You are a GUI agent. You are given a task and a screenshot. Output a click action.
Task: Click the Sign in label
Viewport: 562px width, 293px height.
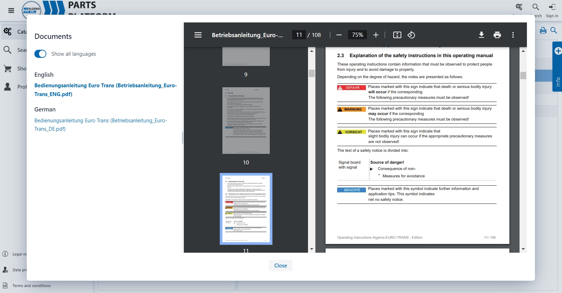pyautogui.click(x=552, y=16)
